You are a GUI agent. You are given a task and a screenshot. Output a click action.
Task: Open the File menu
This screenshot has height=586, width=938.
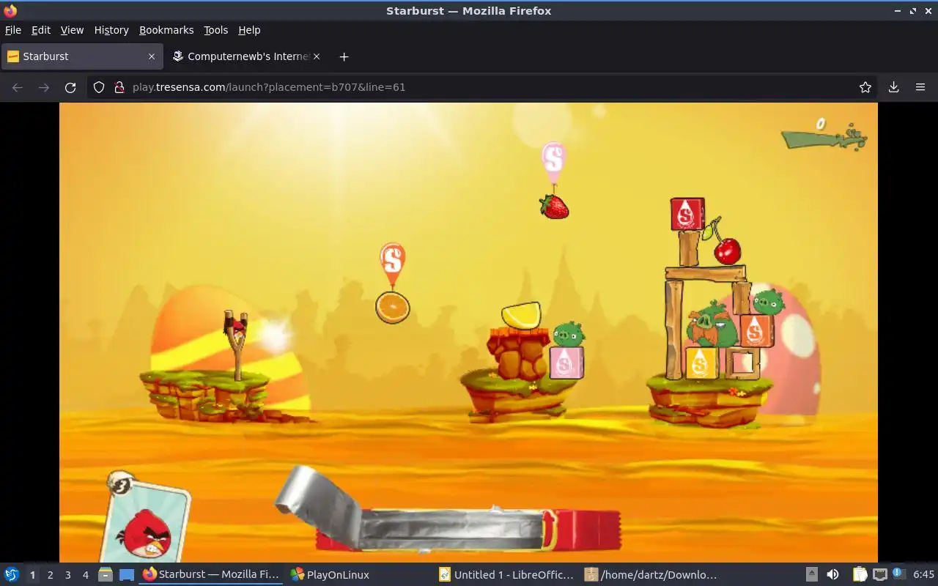pyautogui.click(x=13, y=30)
